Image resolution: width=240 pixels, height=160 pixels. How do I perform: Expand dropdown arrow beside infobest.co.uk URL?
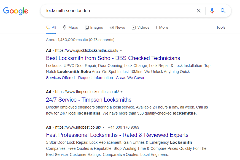coord(104,128)
